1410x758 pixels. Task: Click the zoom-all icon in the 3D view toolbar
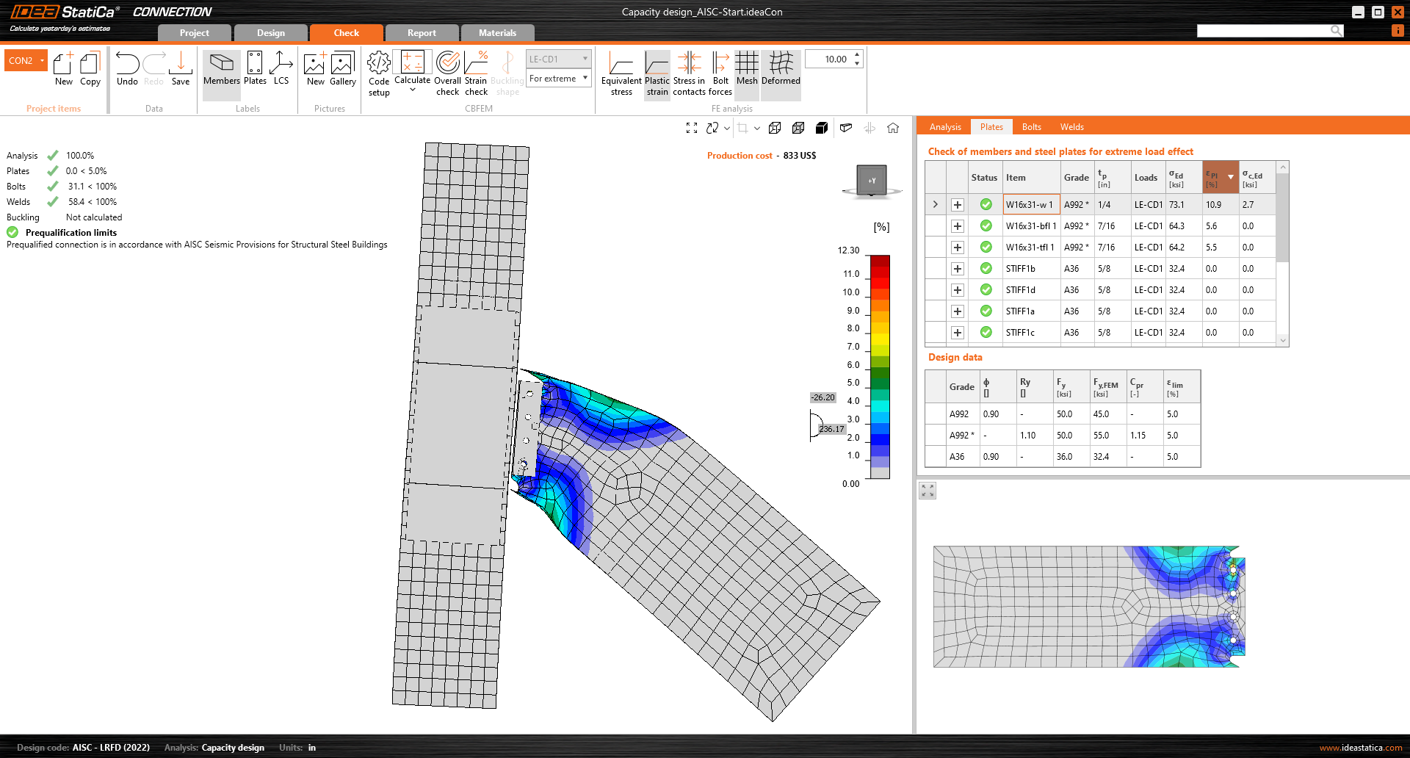click(692, 128)
